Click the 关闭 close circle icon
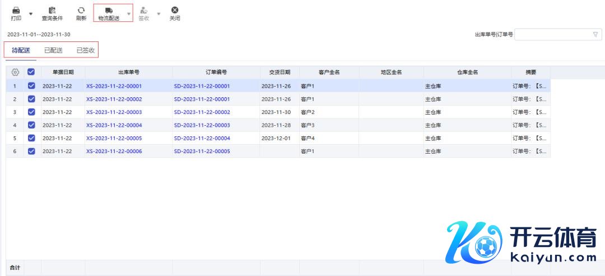The height and width of the screenshot is (276, 605). (175, 10)
